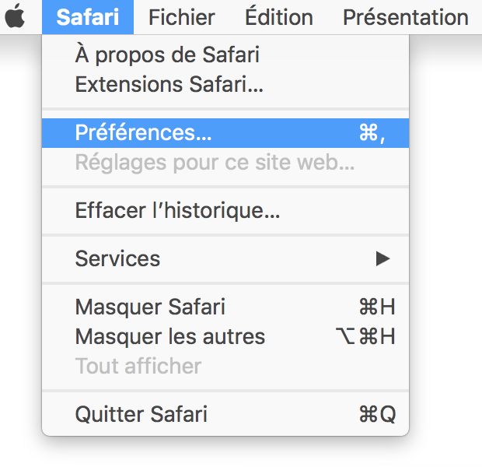The height and width of the screenshot is (467, 482).
Task: Click the ⌘H shortcut label
Action: (376, 307)
